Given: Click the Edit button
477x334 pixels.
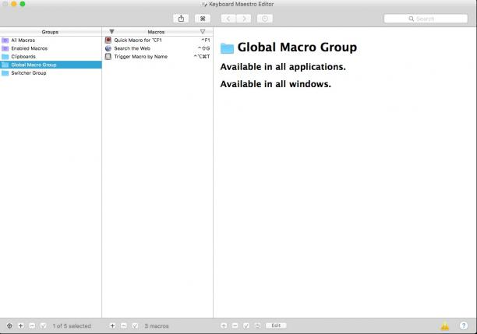Looking at the screenshot, I should [276, 325].
